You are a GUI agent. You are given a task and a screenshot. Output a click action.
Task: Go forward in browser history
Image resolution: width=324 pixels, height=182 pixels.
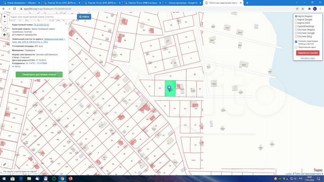pyautogui.click(x=9, y=9)
